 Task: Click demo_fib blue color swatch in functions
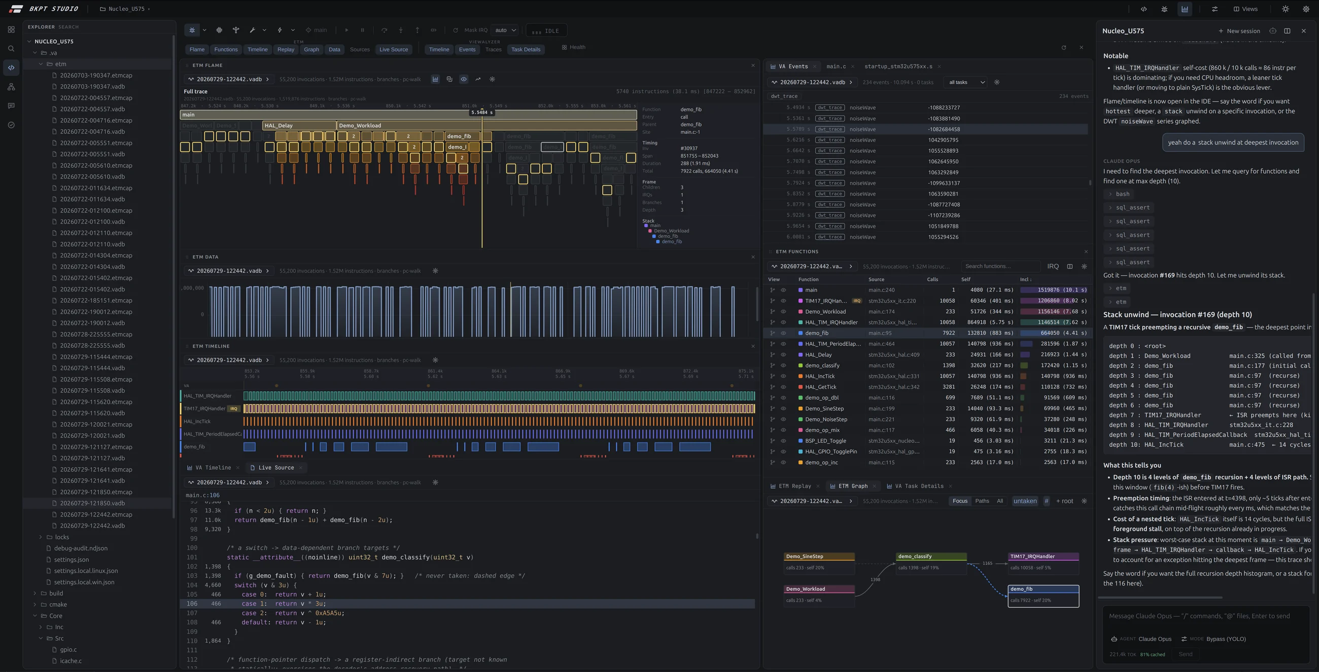click(x=801, y=333)
